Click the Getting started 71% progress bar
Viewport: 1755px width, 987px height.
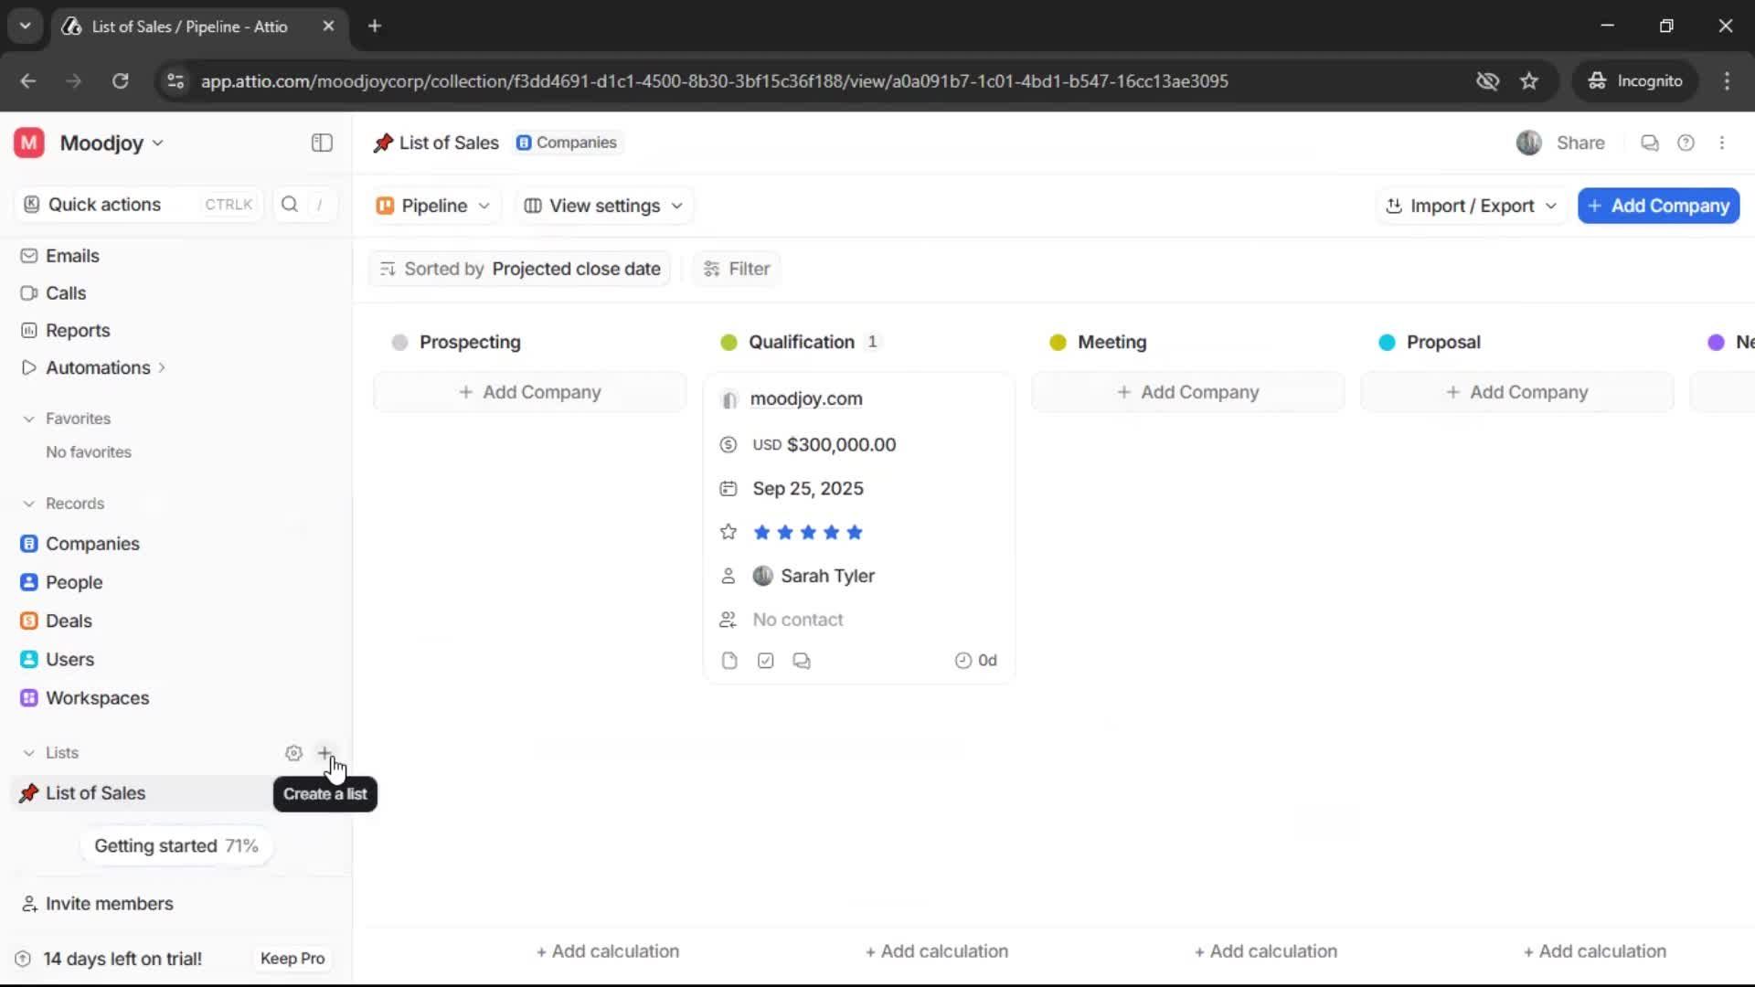coord(176,845)
